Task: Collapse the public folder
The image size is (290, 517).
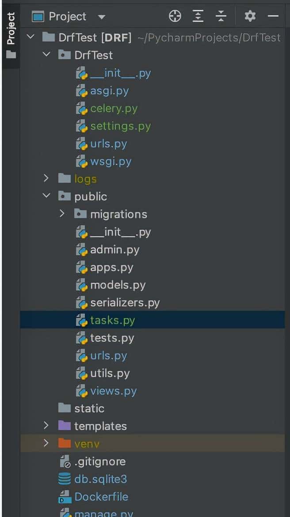Action: pyautogui.click(x=46, y=196)
